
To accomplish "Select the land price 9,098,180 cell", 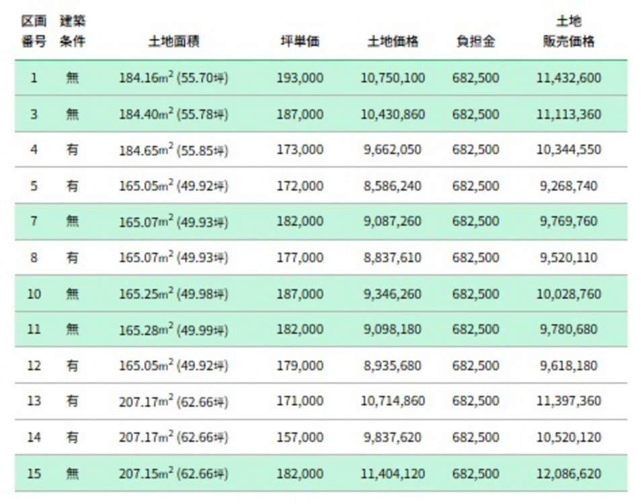I will point(393,329).
